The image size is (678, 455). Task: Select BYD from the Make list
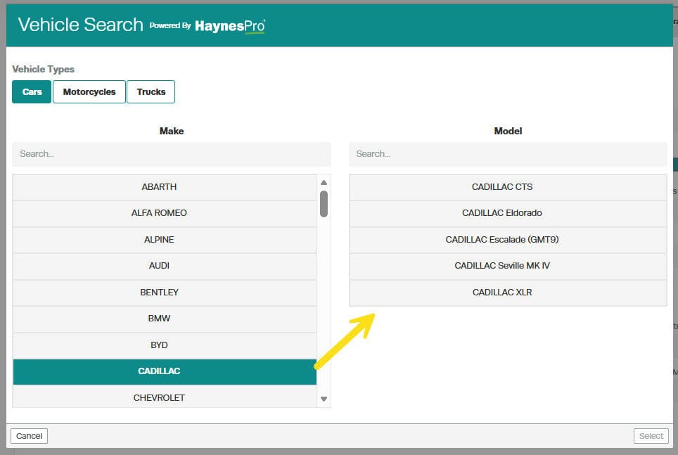click(165, 345)
